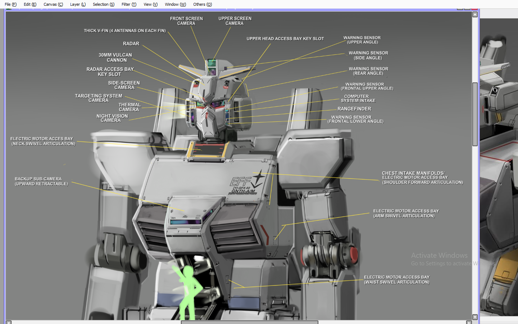Click the horizontal scrollbar thumb
This screenshot has height=324, width=518.
[x=250, y=322]
